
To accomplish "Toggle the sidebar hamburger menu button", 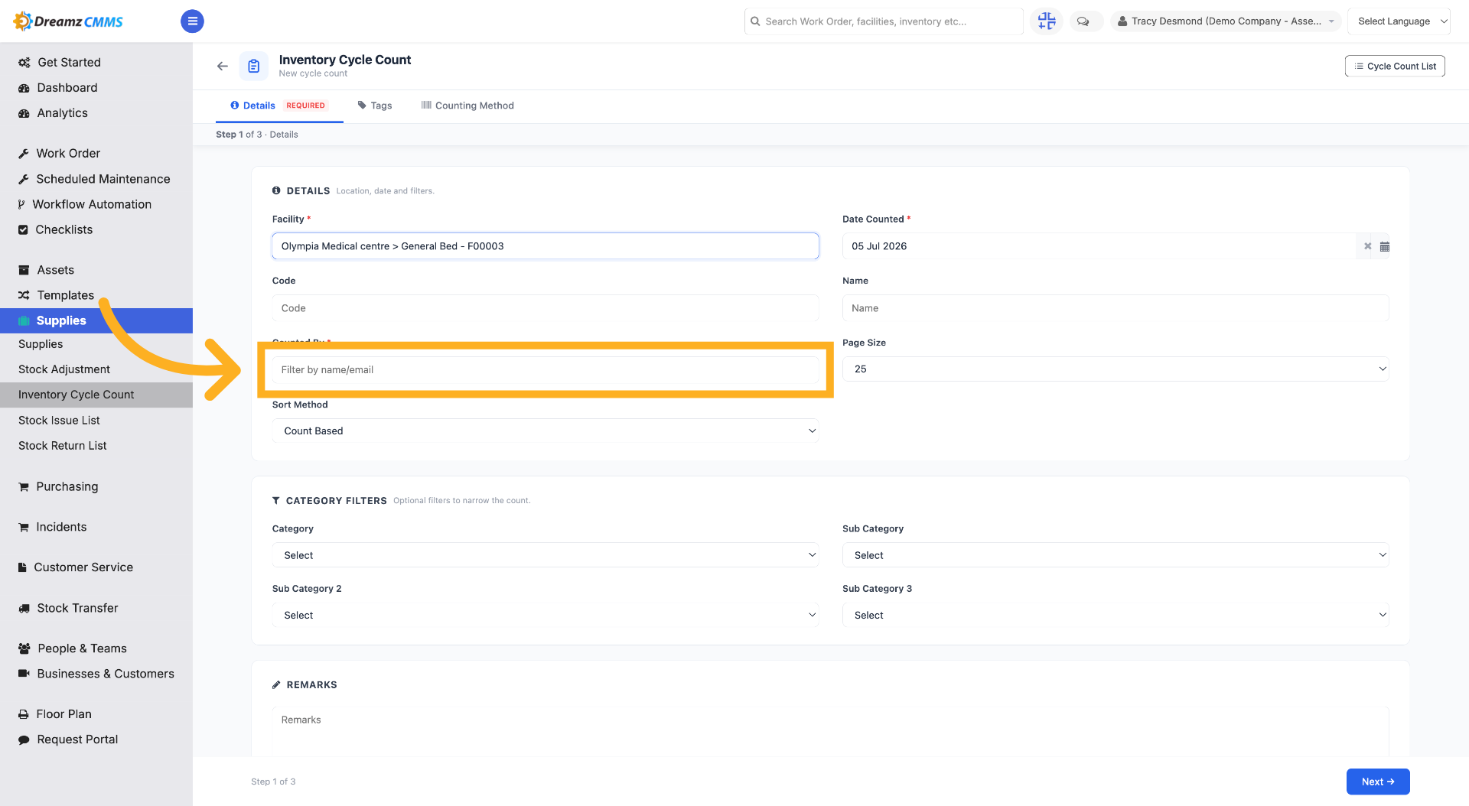I will click(x=192, y=21).
